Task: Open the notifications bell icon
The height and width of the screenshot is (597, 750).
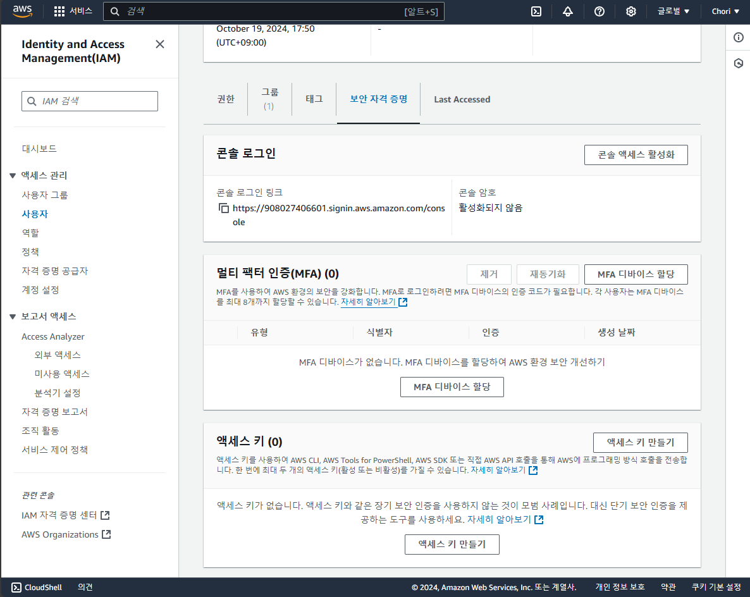Action: (568, 11)
